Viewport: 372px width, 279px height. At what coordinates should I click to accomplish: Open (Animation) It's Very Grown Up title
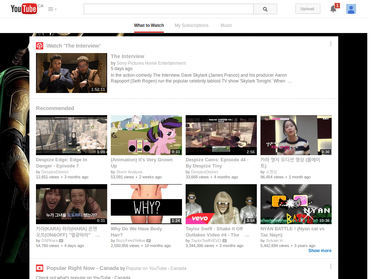point(142,163)
